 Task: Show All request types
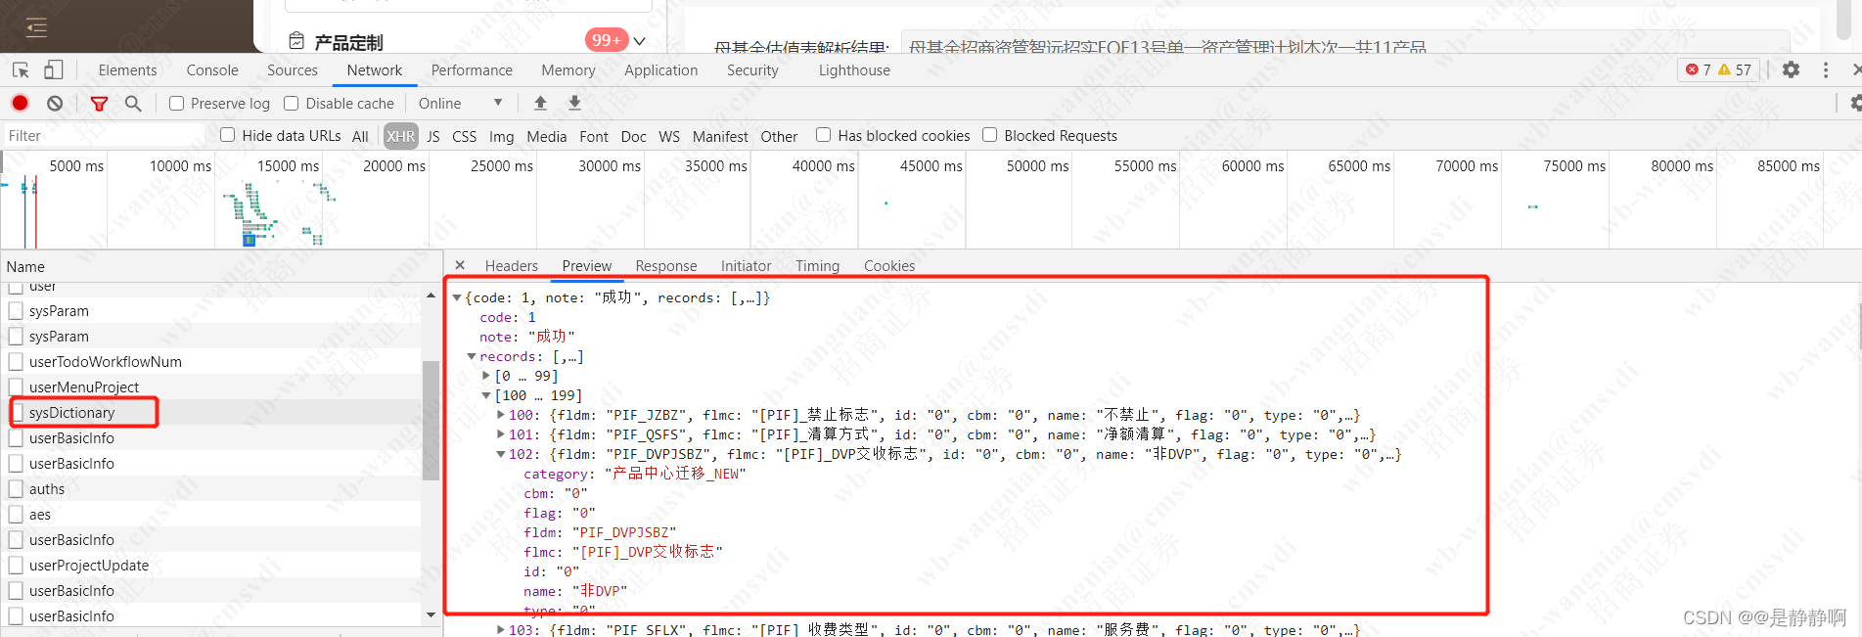click(360, 136)
